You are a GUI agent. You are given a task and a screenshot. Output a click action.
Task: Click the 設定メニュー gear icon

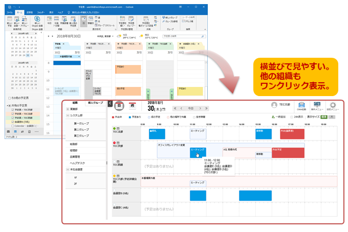pos(334,105)
